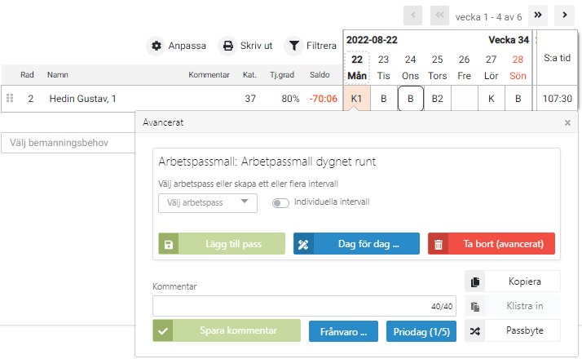Image resolution: width=582 pixels, height=359 pixels.
Task: Open the Välj bemanningsbehov selector
Action: (68, 143)
